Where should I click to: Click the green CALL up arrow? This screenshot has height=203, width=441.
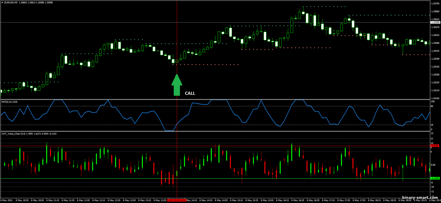[176, 85]
